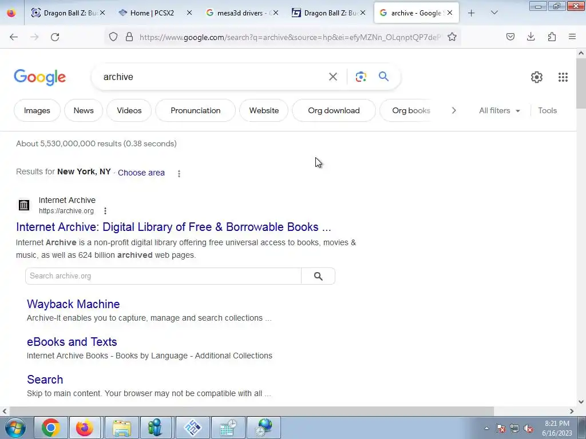Show more search filter chips
The width and height of the screenshot is (586, 439).
[454, 110]
